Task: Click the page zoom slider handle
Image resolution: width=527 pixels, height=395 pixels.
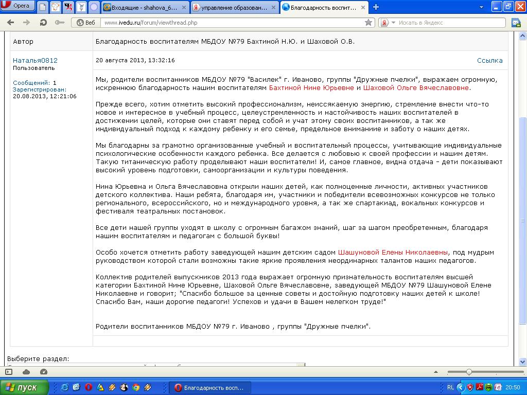Action: click(469, 372)
